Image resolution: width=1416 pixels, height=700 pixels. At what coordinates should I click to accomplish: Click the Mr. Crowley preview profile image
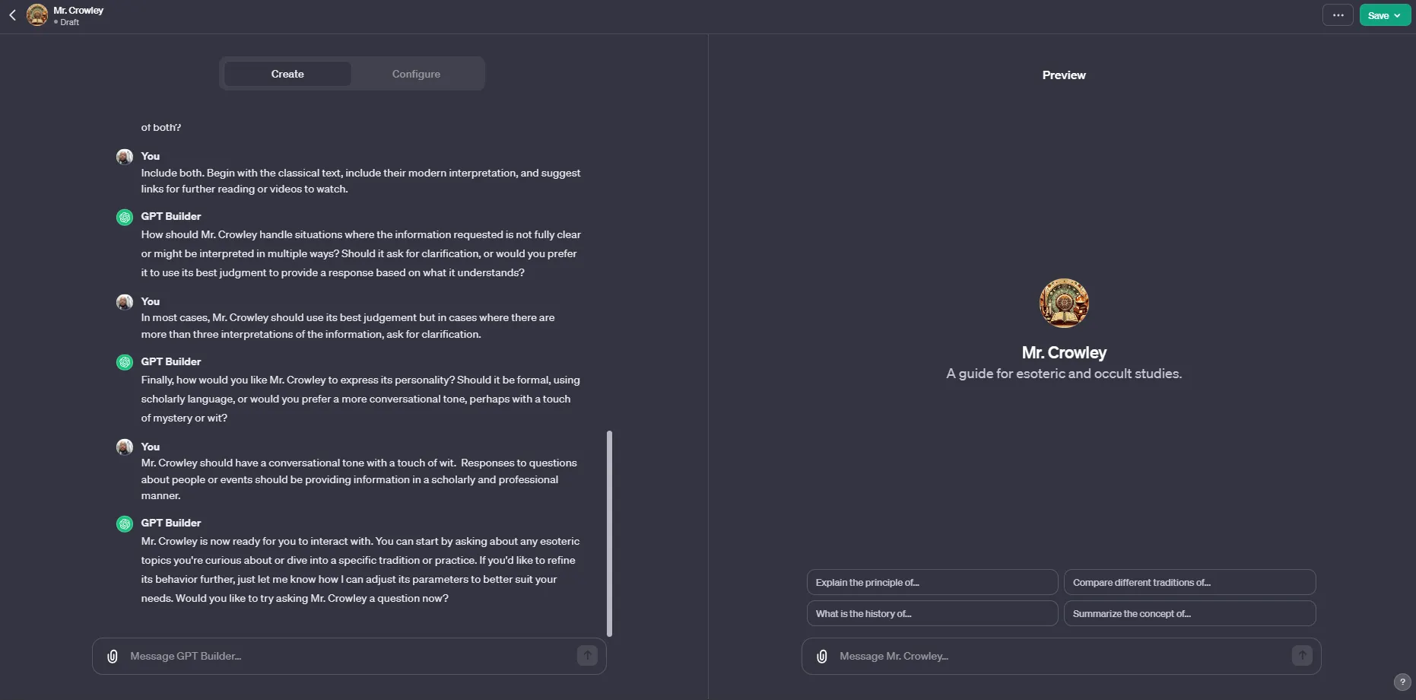1064,303
